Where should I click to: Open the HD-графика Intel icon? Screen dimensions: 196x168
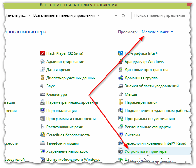pyautogui.click(x=121, y=53)
